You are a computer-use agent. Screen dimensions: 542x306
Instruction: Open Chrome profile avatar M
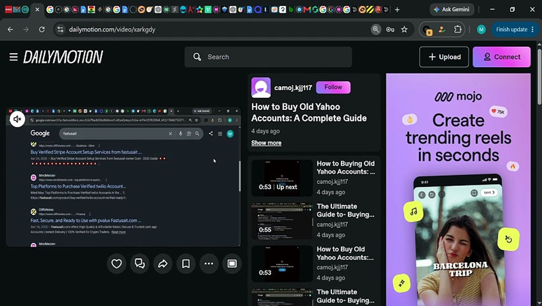click(x=481, y=29)
